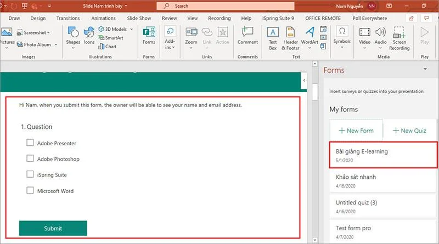Open the Review tab
The image size is (439, 244).
coord(170,18)
